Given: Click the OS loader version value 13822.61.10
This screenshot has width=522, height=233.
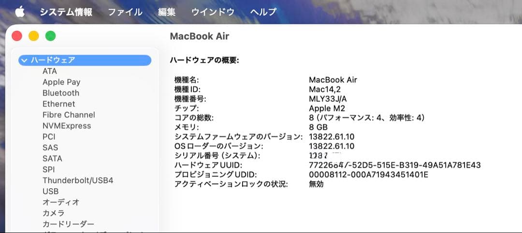Looking at the screenshot, I should coord(332,146).
